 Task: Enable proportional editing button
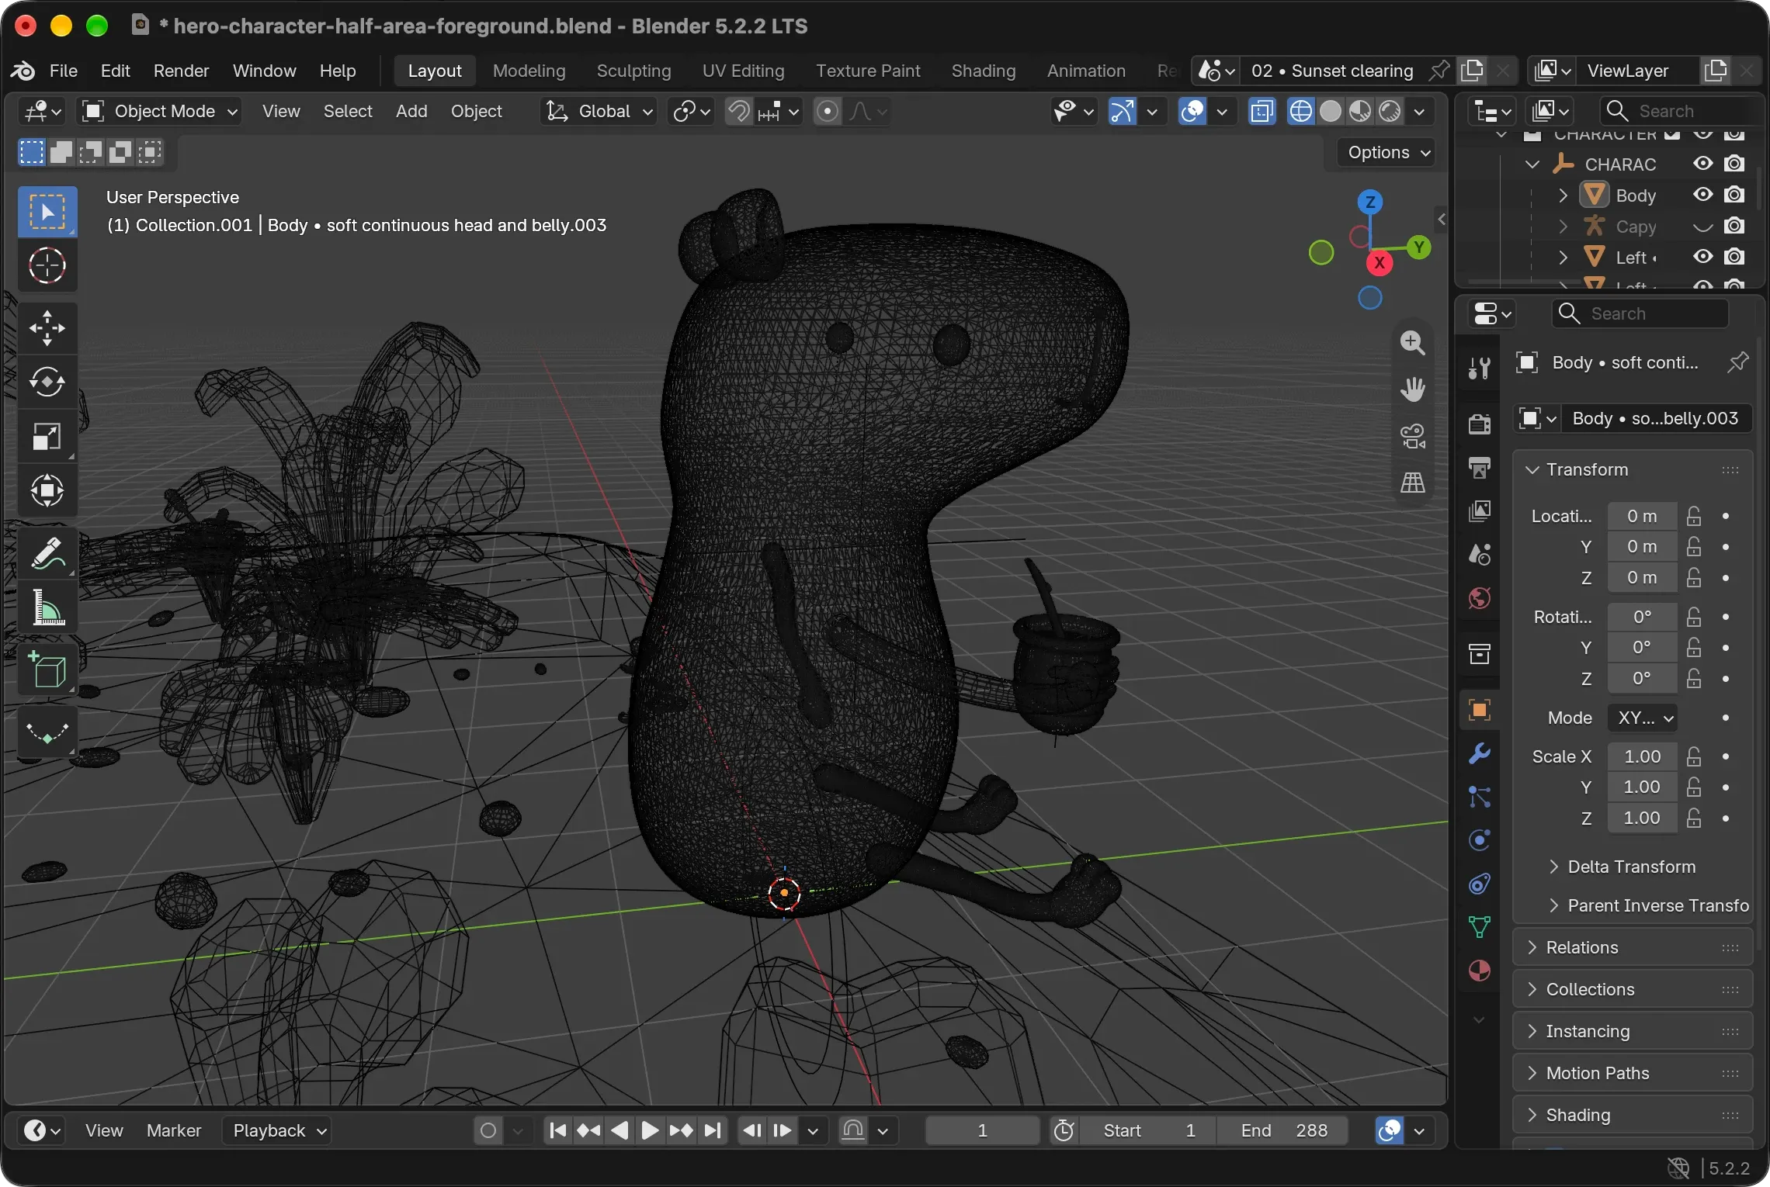[828, 112]
